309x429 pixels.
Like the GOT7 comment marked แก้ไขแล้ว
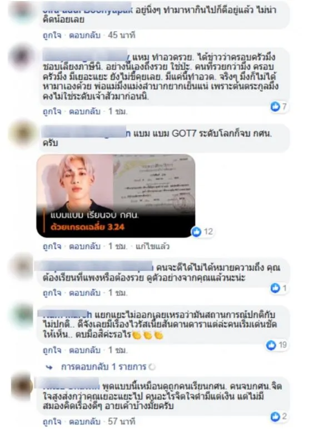coord(52,246)
